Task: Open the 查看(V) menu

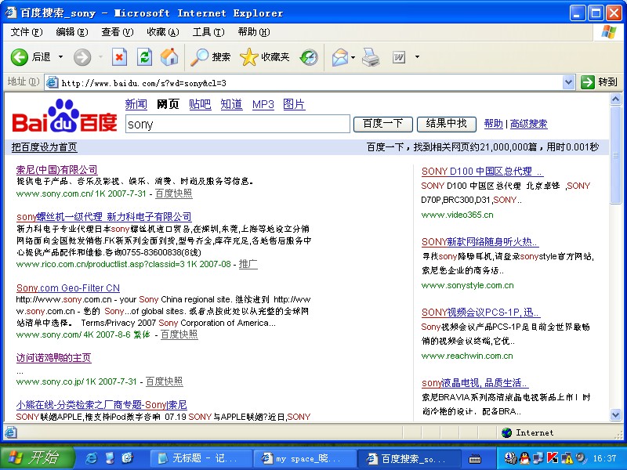Action: pyautogui.click(x=118, y=32)
